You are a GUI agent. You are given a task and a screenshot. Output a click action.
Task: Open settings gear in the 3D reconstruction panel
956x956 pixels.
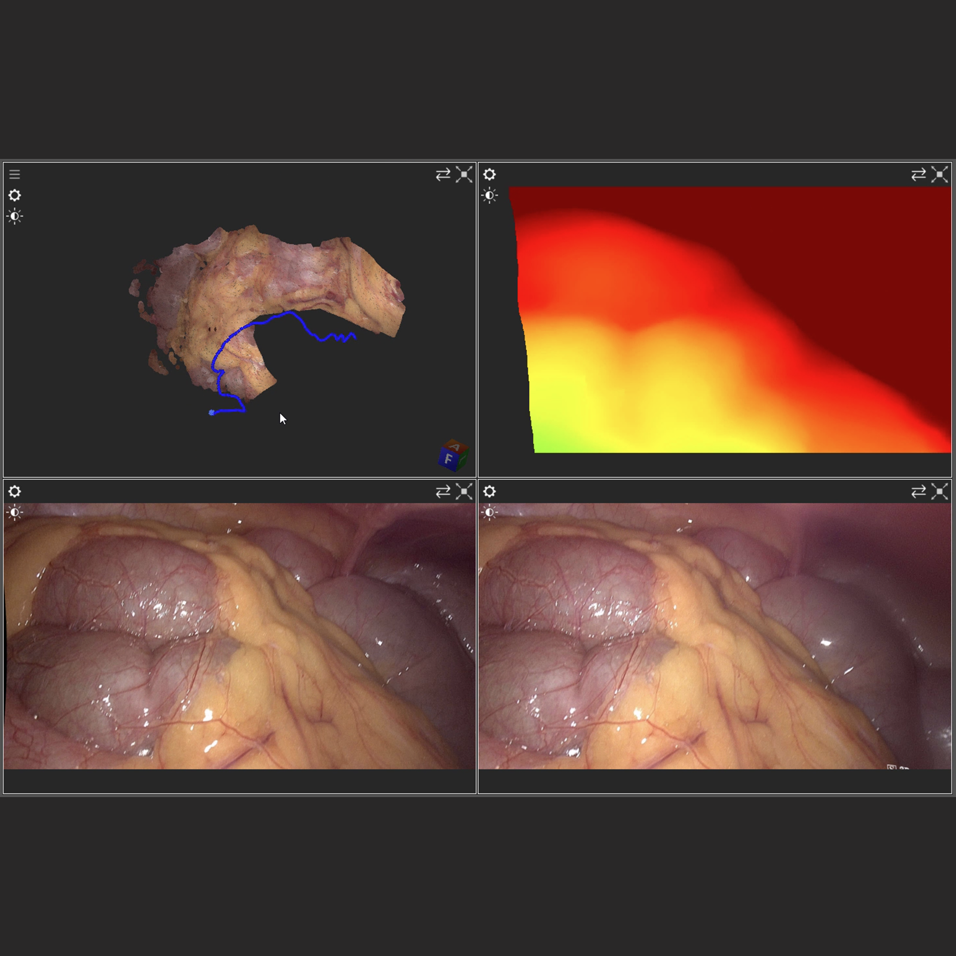(15, 195)
